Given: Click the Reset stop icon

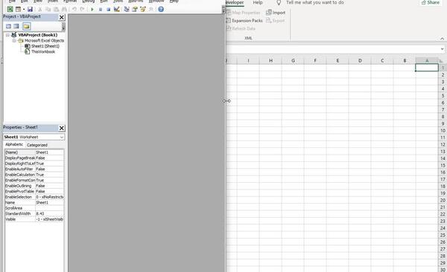Looking at the screenshot, I should point(108,10).
